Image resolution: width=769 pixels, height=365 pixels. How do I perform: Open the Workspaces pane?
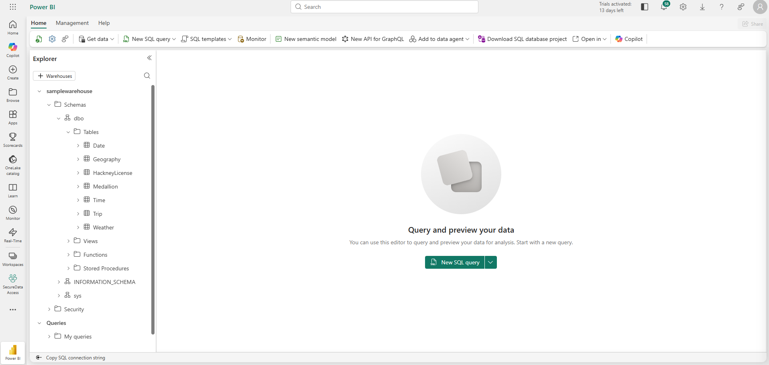(x=13, y=259)
